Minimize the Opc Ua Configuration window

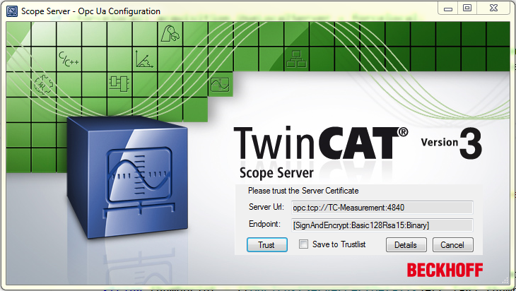(448, 8)
